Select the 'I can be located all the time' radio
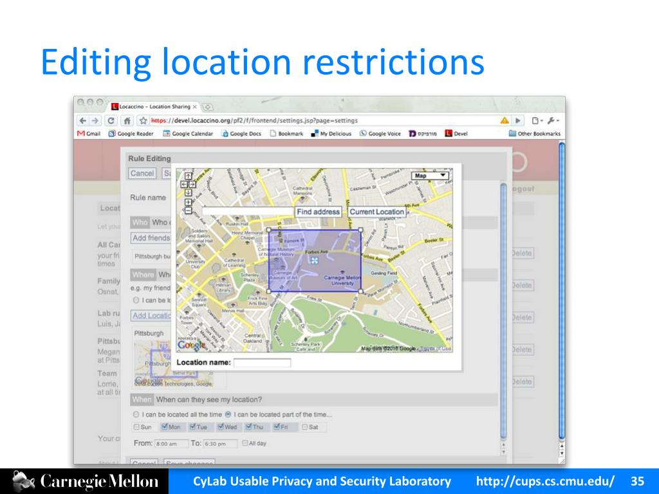Viewport: 659px width, 494px height. pos(136,415)
